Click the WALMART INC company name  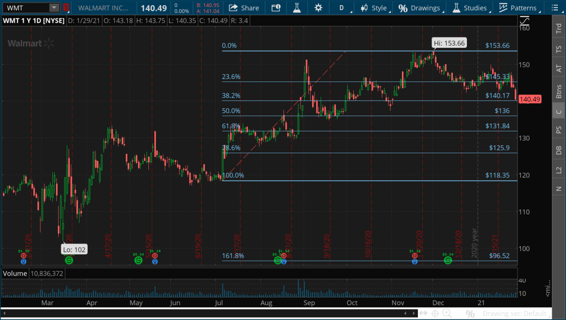point(103,8)
